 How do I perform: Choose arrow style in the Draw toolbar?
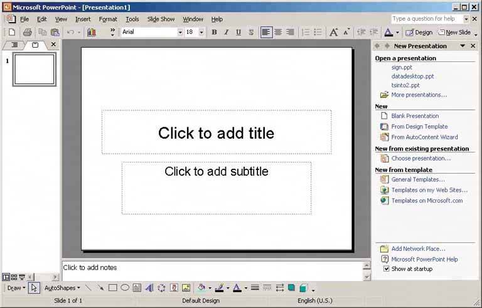tap(279, 288)
